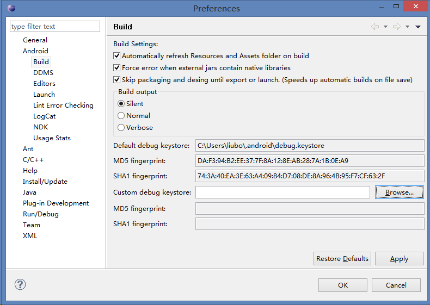Viewport: 430px width, 305px height.
Task: Click the Browse... button
Action: [x=400, y=192]
